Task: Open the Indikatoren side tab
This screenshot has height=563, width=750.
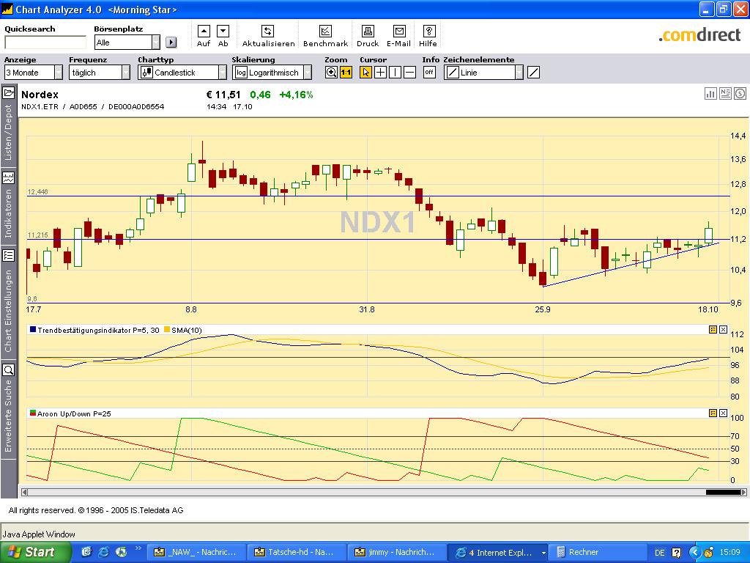Action: pos(8,206)
